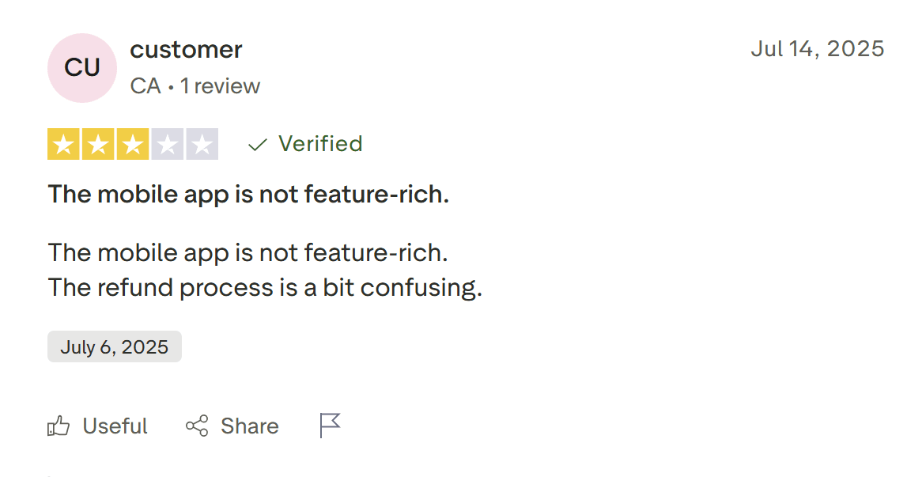Report the review using the flag icon
This screenshot has height=477, width=922.
[x=330, y=426]
